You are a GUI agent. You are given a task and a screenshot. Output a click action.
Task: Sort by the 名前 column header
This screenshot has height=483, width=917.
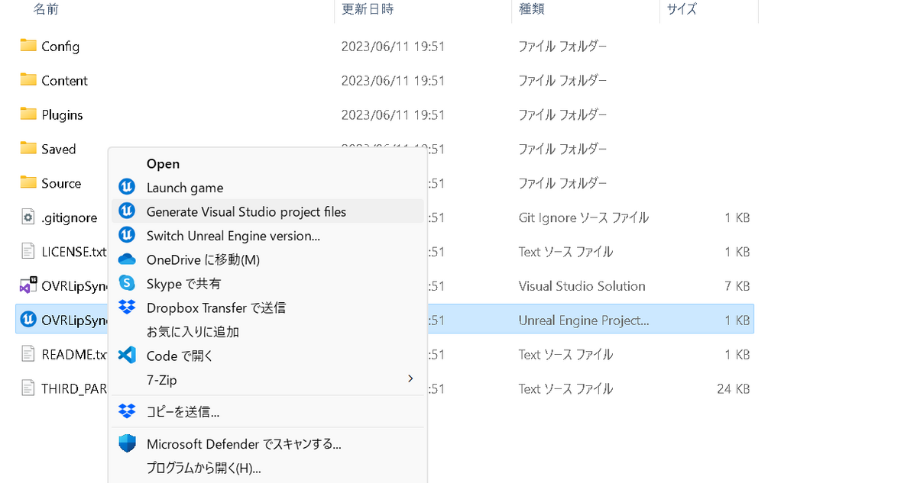[46, 9]
